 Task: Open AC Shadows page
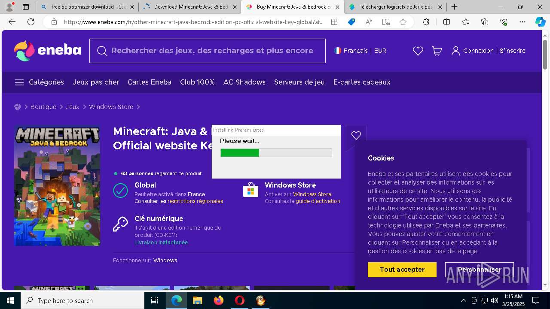[244, 82]
